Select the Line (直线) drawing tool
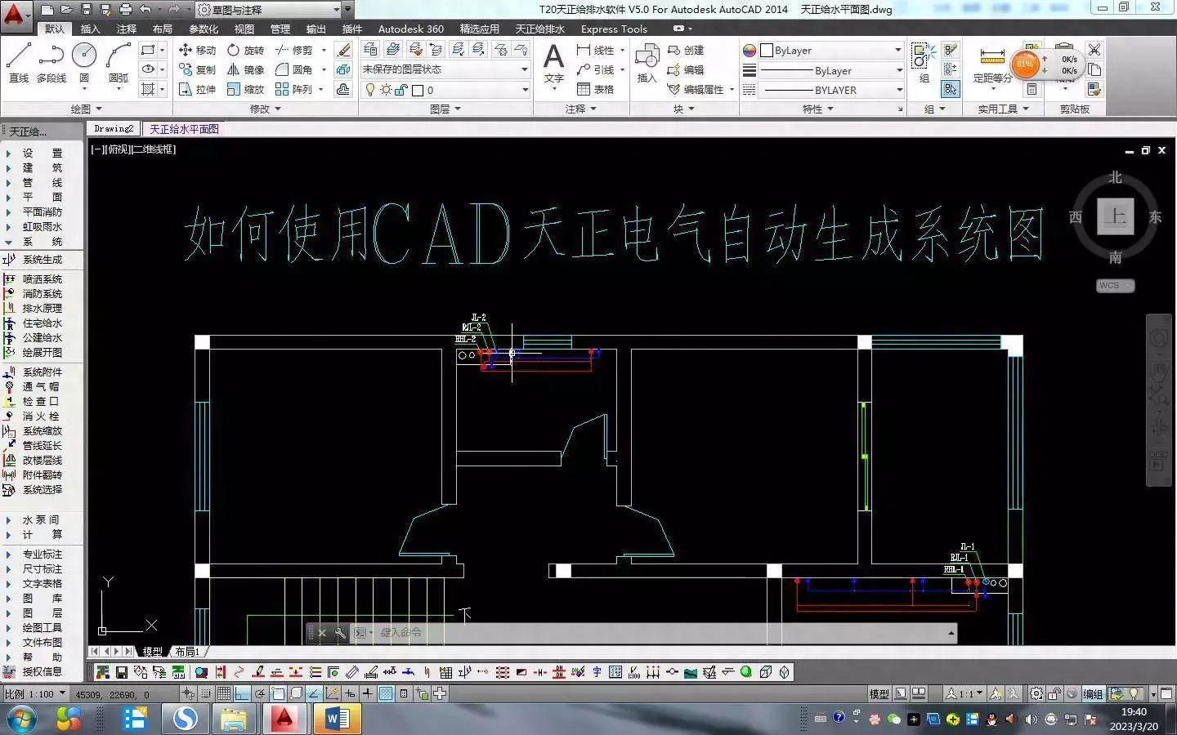This screenshot has width=1177, height=735. tap(17, 56)
